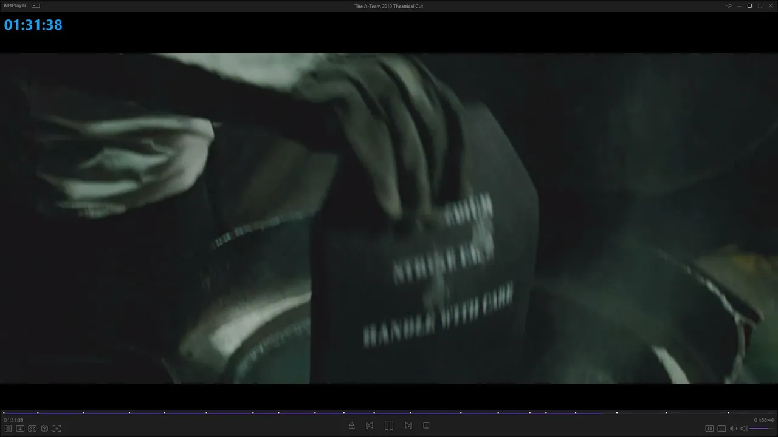Minimize the KMPlayer window
The width and height of the screenshot is (778, 437).
pyautogui.click(x=739, y=5)
